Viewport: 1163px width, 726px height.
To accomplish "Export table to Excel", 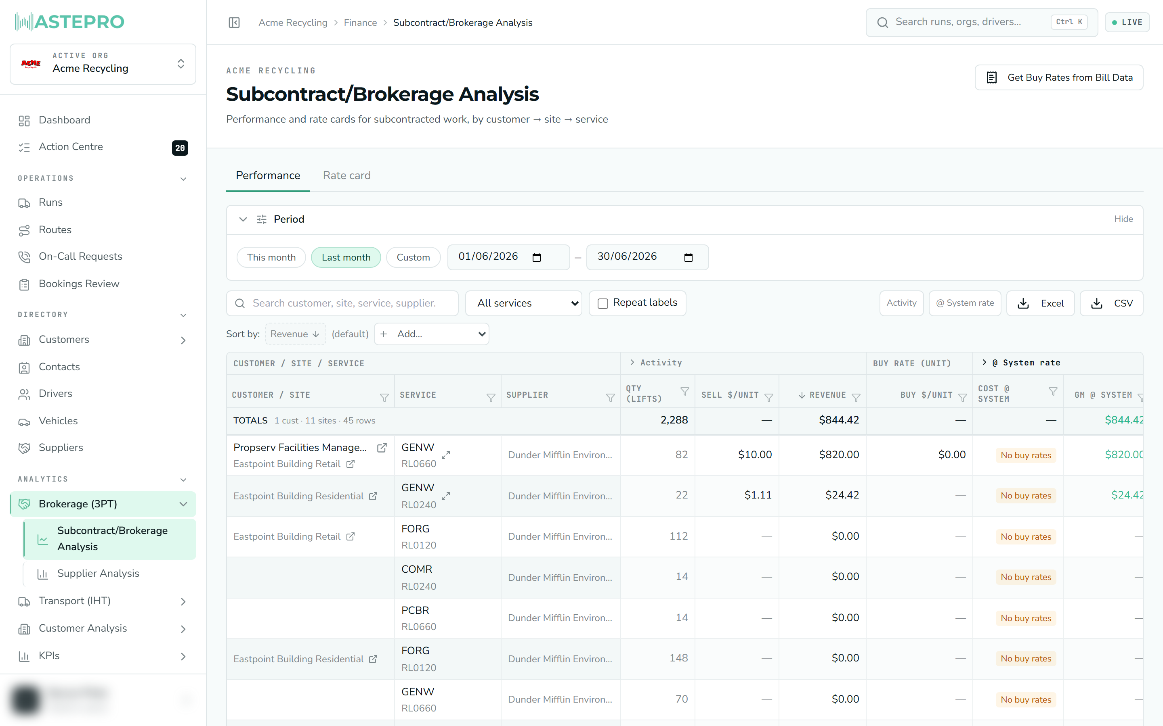I will tap(1040, 303).
